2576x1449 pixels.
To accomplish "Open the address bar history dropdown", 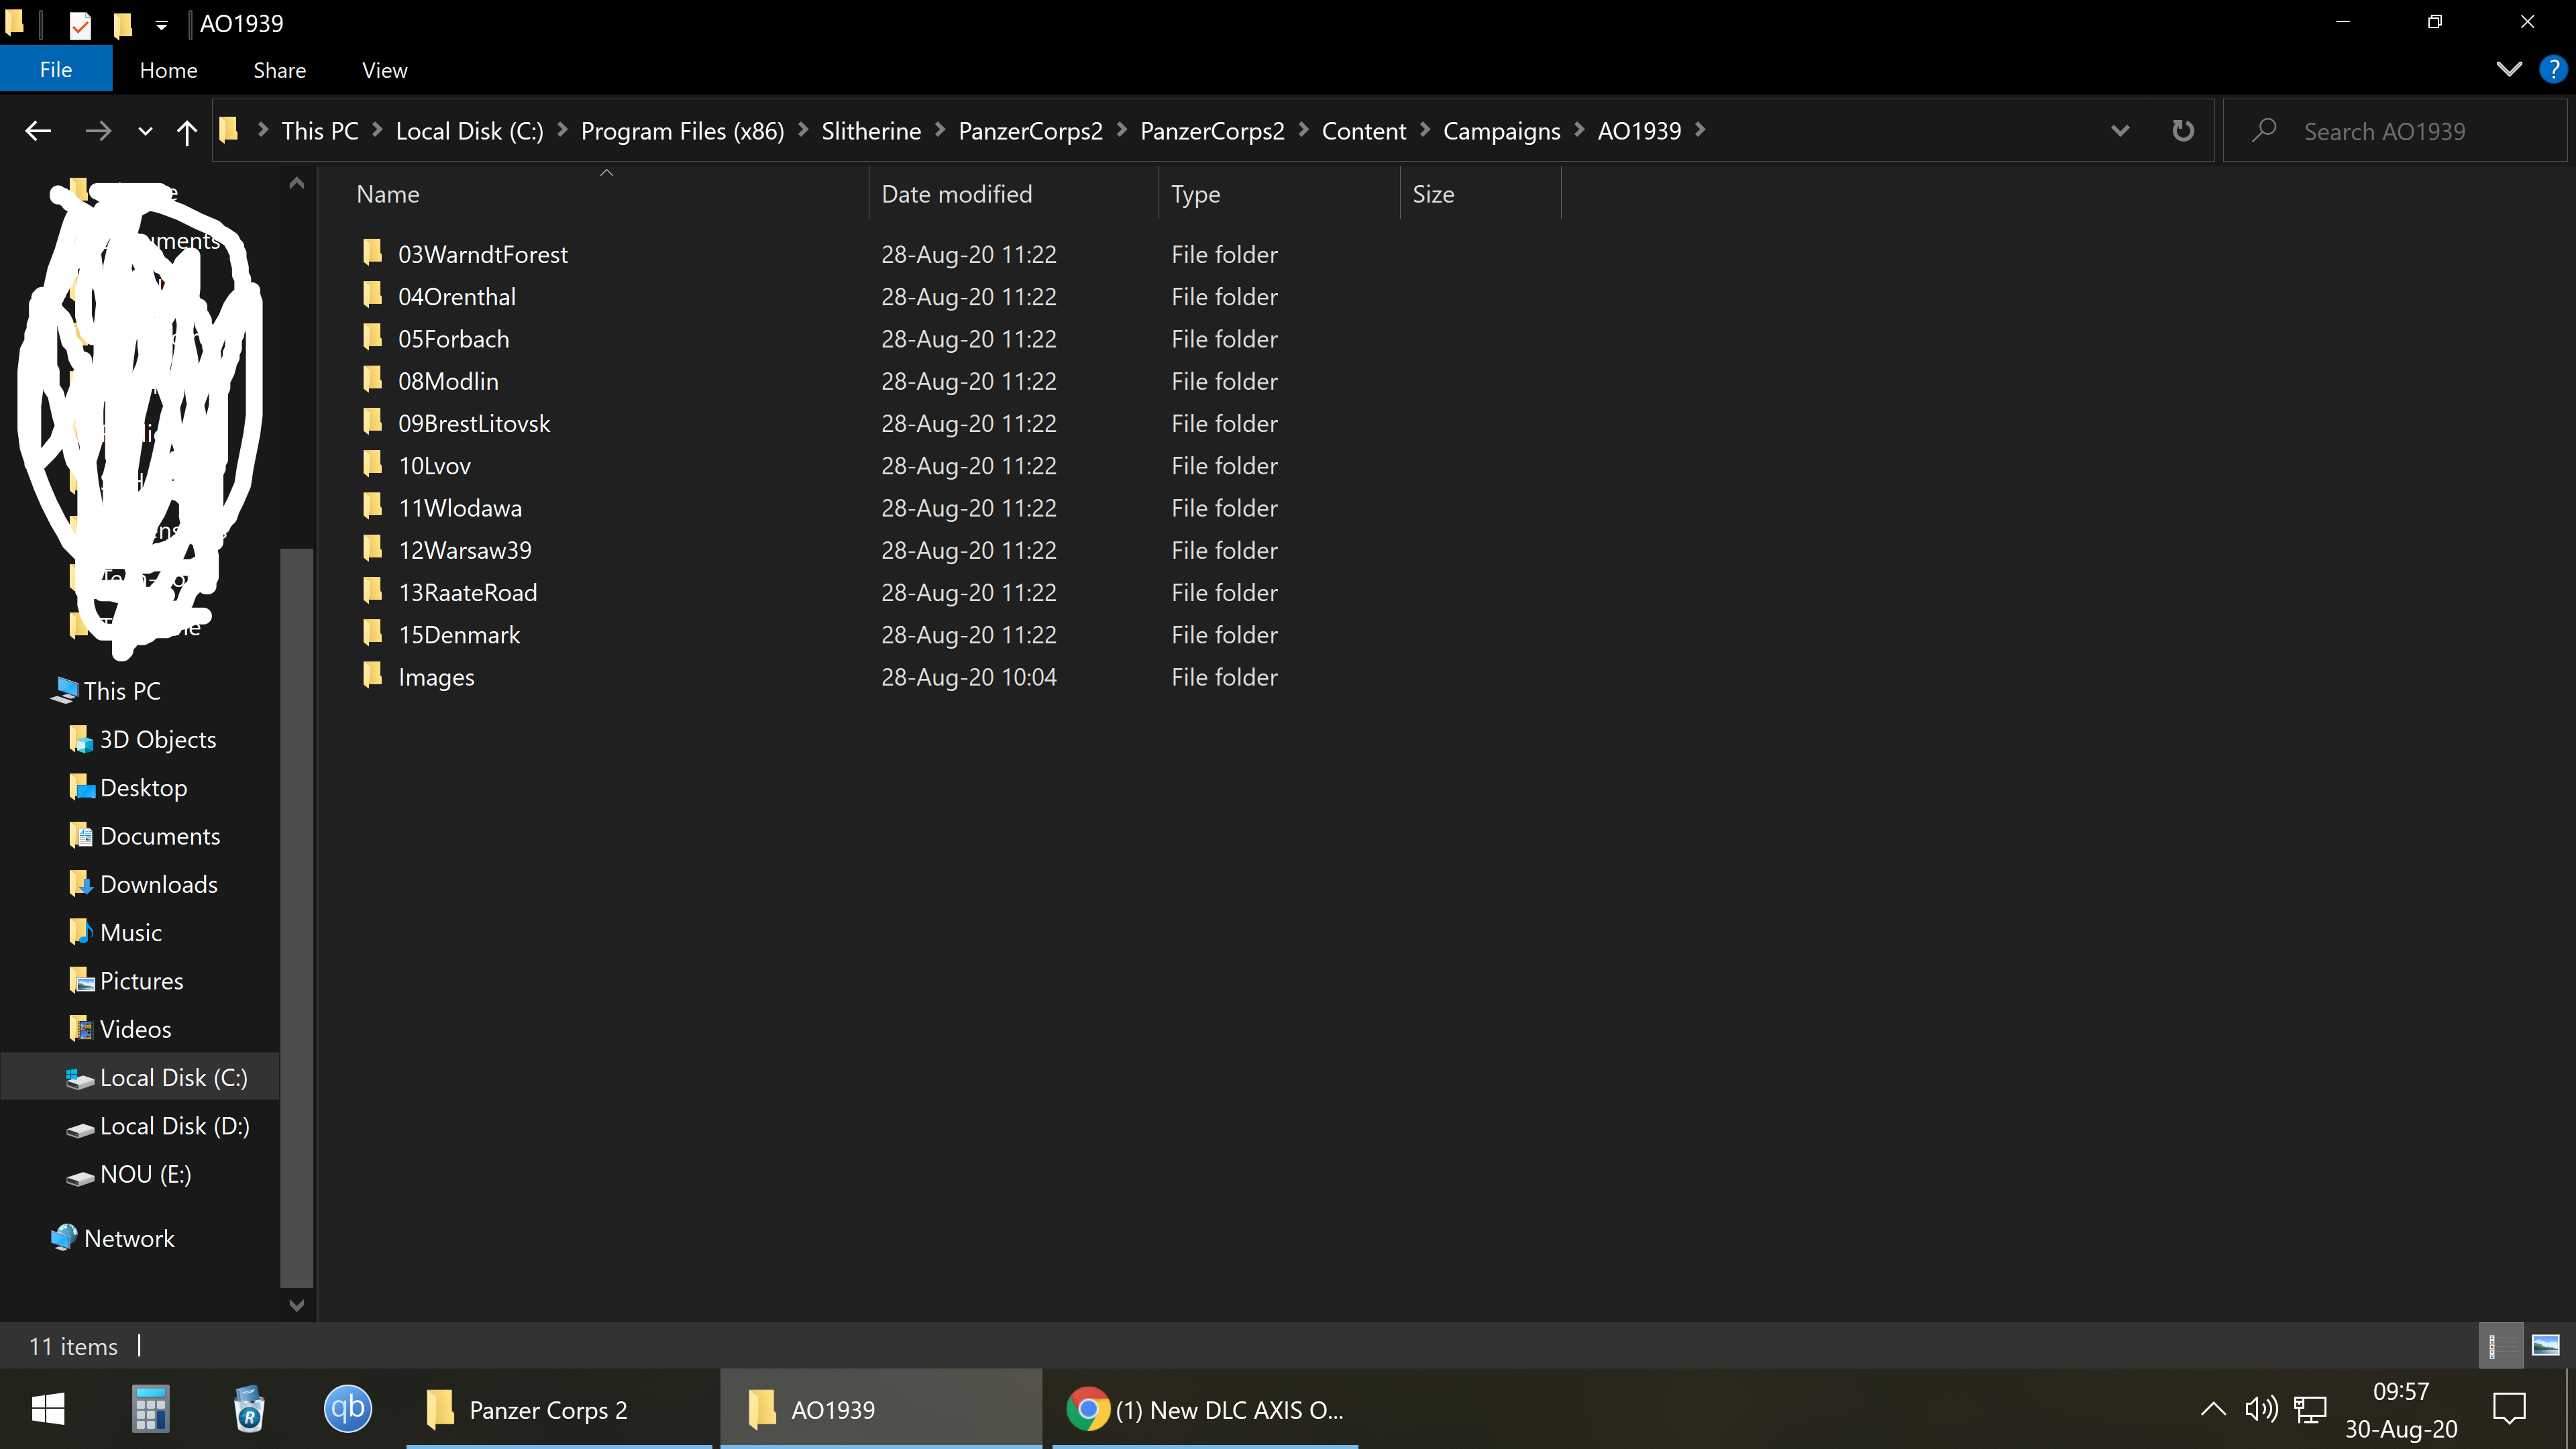I will (x=2119, y=131).
